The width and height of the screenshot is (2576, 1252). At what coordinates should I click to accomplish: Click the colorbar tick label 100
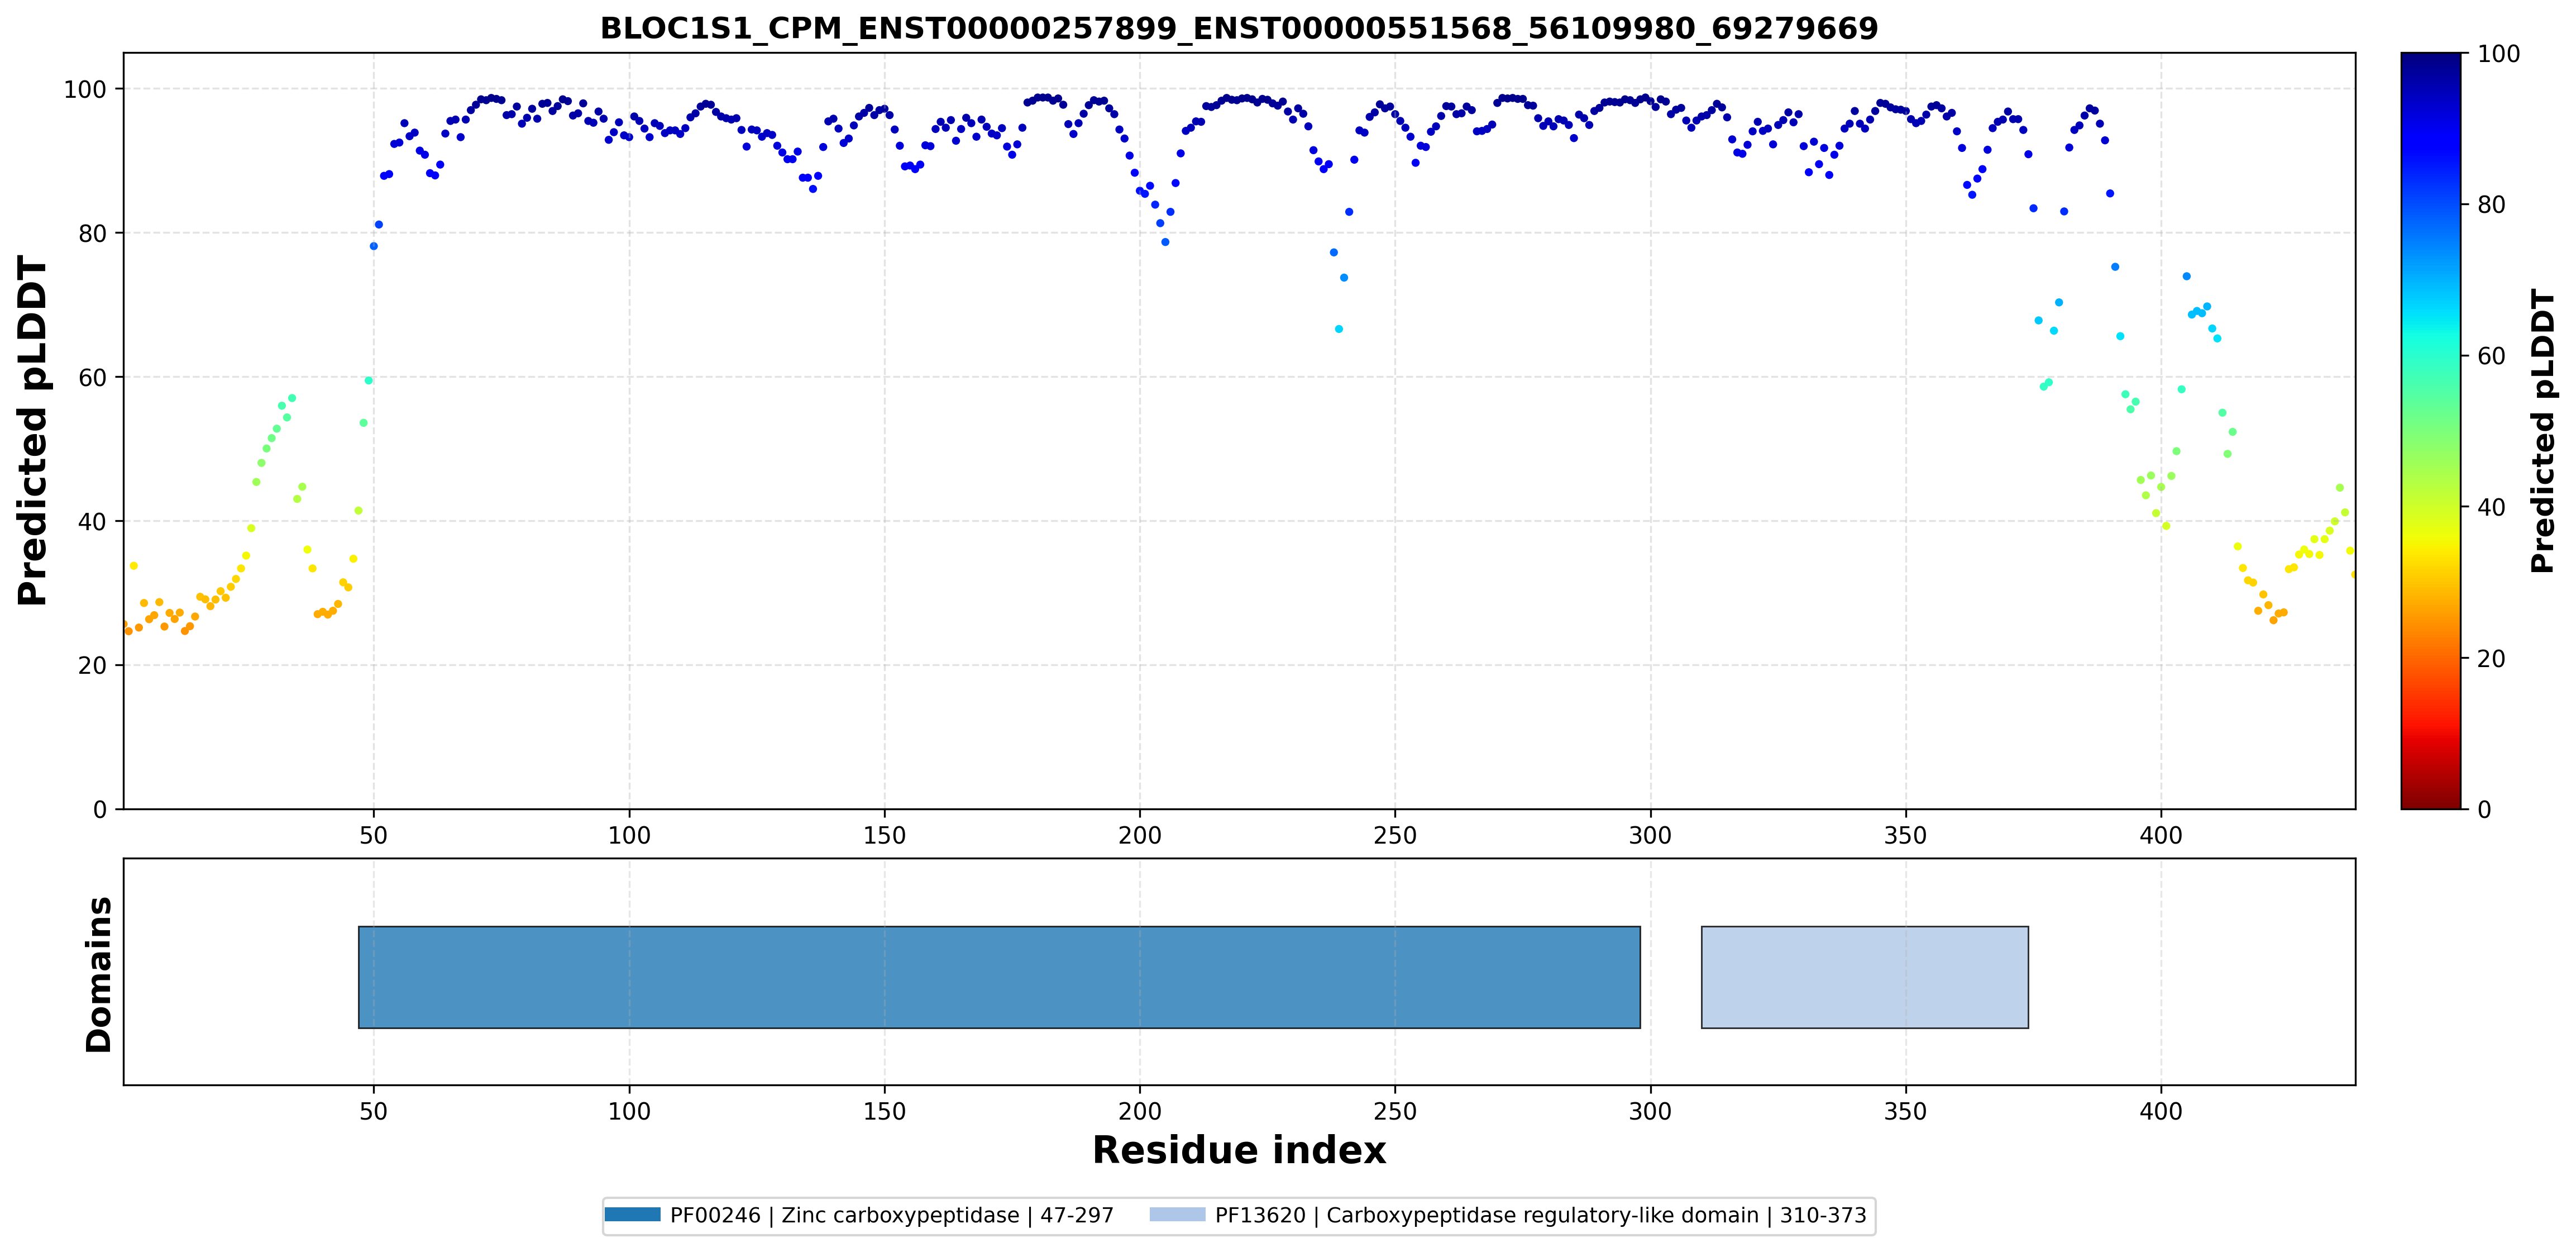[x=2498, y=54]
